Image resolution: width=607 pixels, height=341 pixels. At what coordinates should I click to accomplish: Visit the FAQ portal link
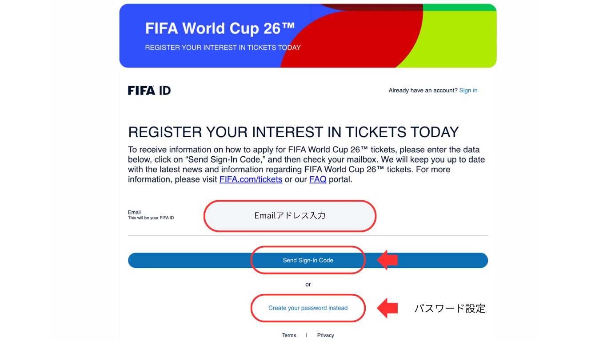point(318,179)
